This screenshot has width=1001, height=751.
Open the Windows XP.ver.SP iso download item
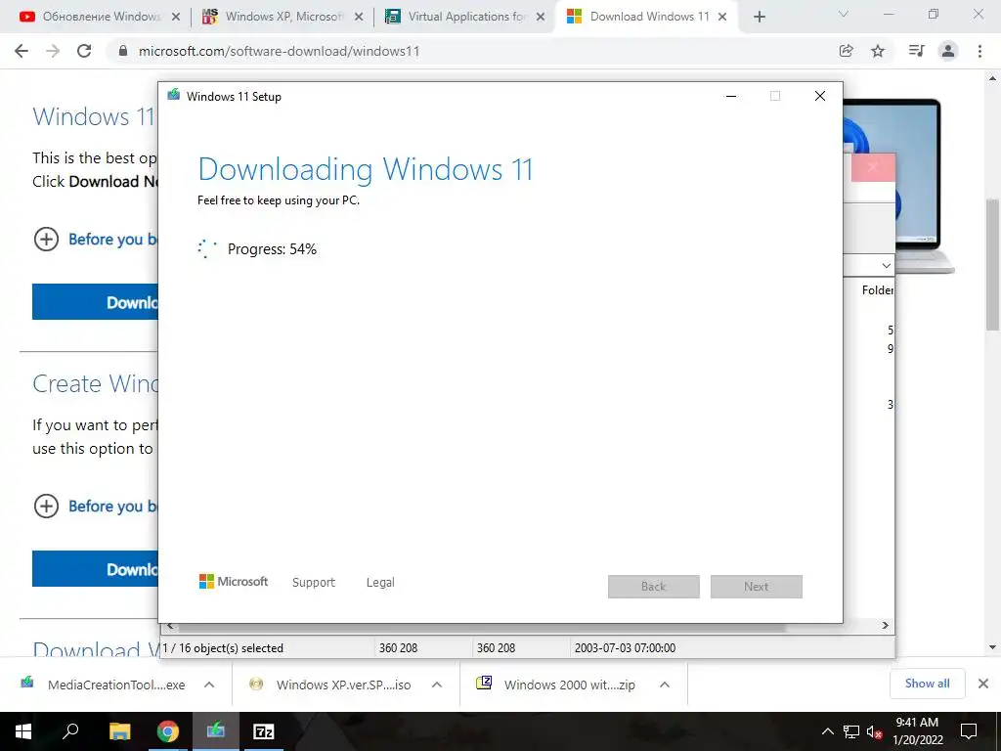(x=333, y=685)
